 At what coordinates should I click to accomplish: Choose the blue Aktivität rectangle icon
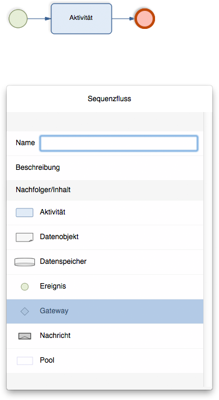tap(25, 213)
